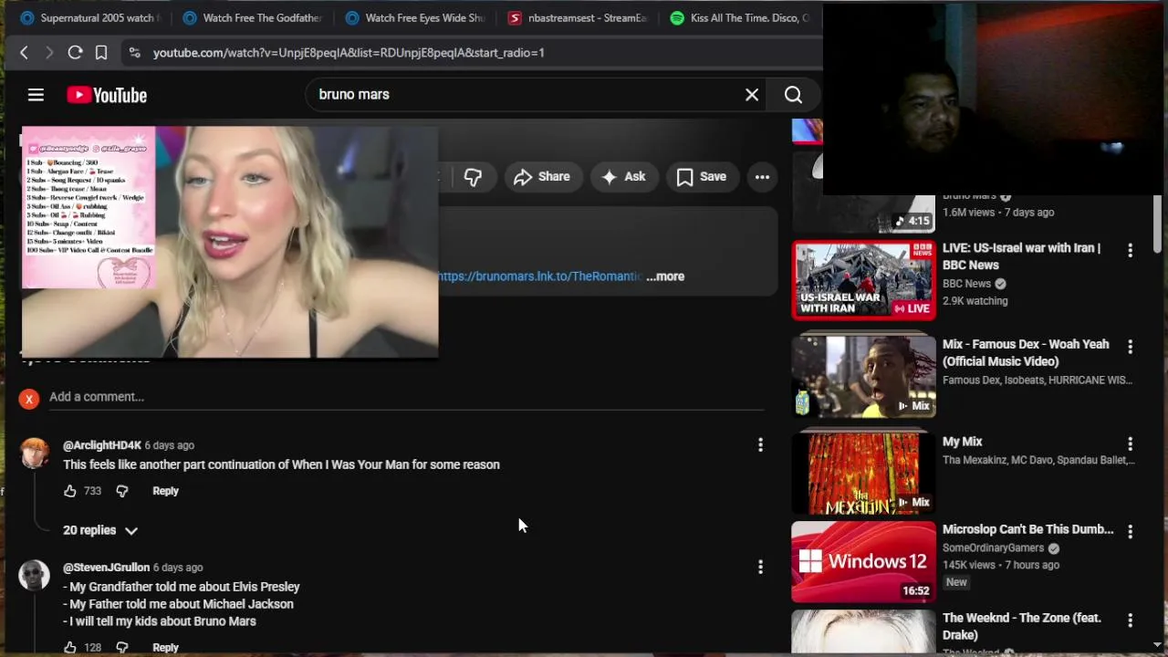Click the user avatar beside Add comment
1168x657 pixels.
click(x=29, y=399)
